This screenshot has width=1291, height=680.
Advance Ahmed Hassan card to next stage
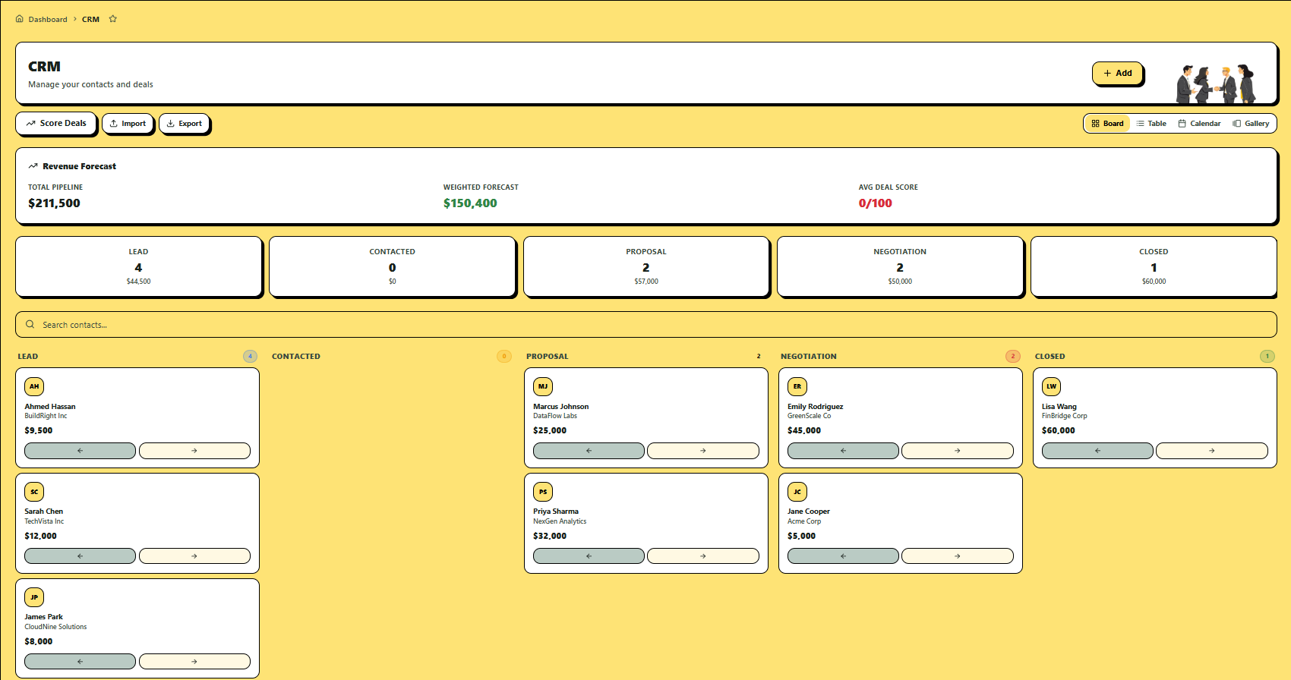[x=194, y=451]
